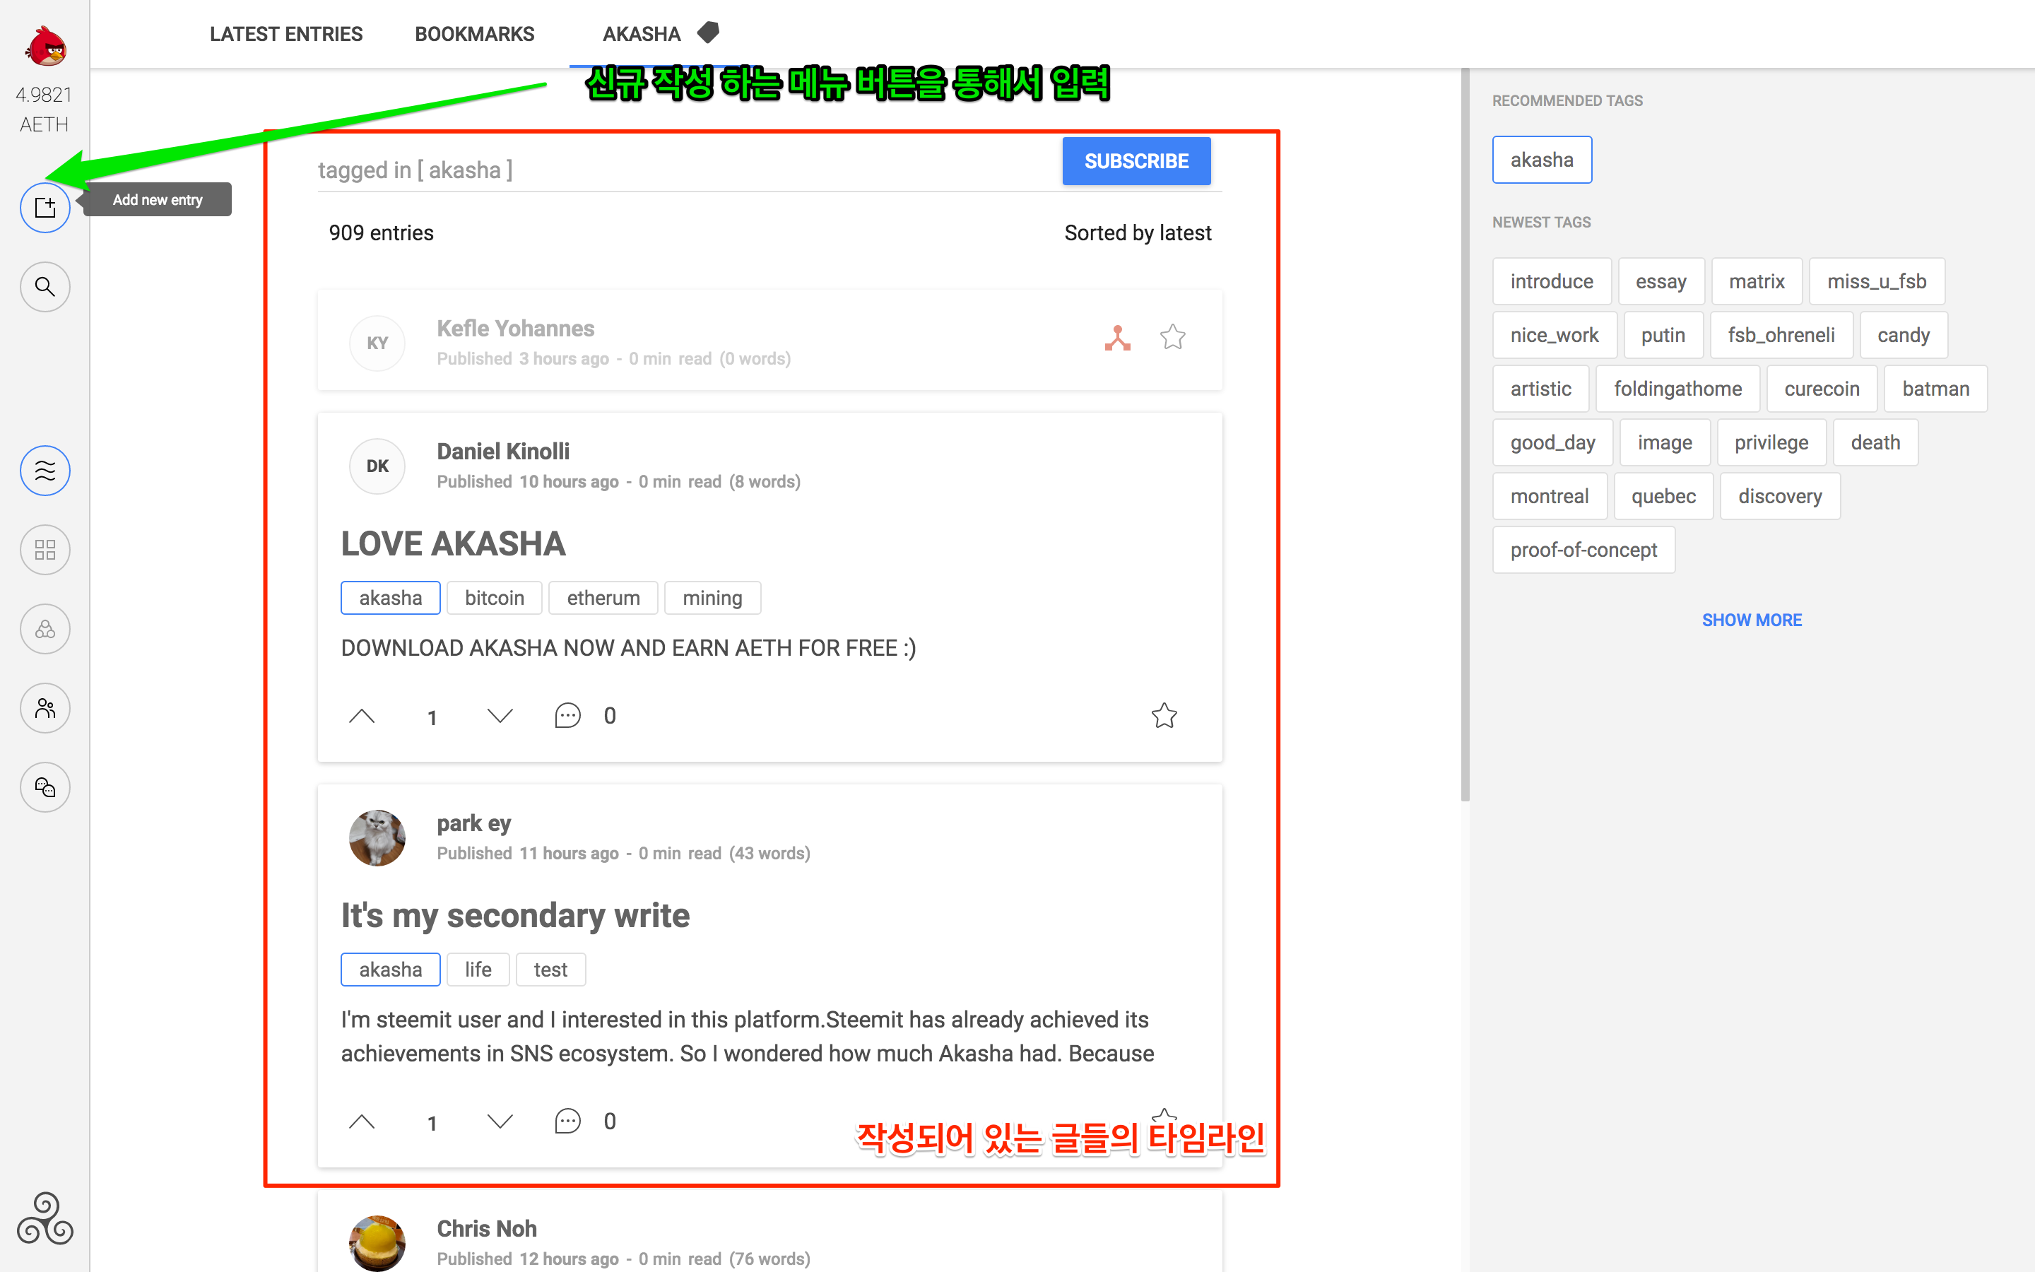Open Daniel Kinolli's profile name
Screen dimensions: 2035x1272
pos(503,451)
